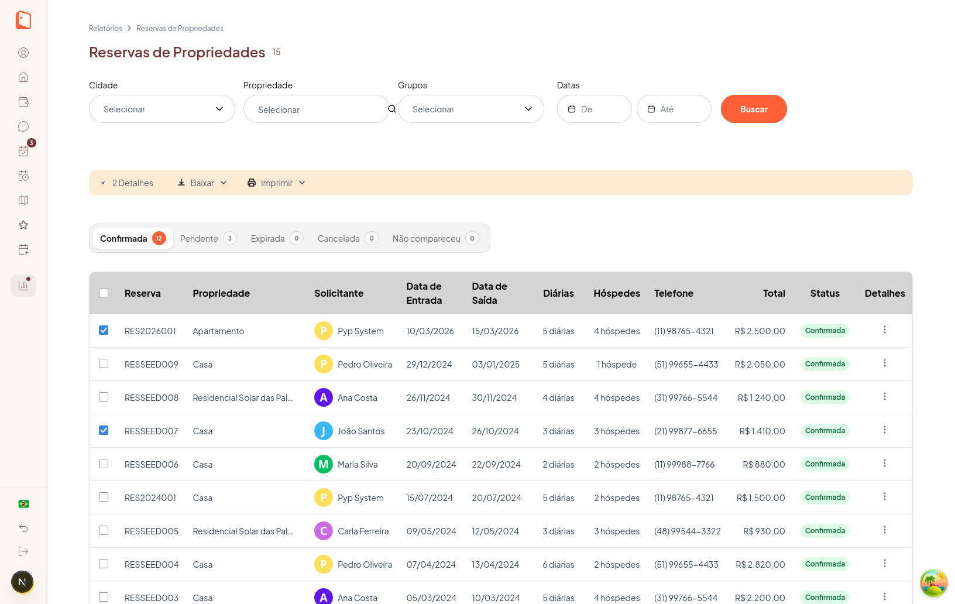
Task: Open the user avatar at sidebar bottom
Action: click(x=22, y=582)
